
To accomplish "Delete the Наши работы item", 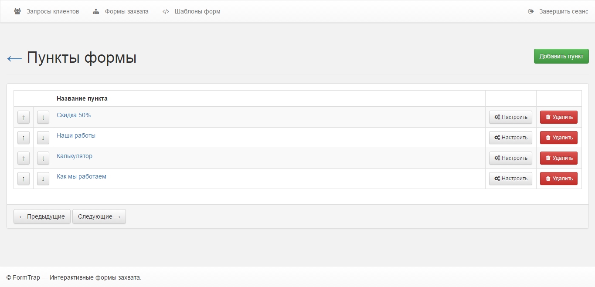I will (x=558, y=138).
